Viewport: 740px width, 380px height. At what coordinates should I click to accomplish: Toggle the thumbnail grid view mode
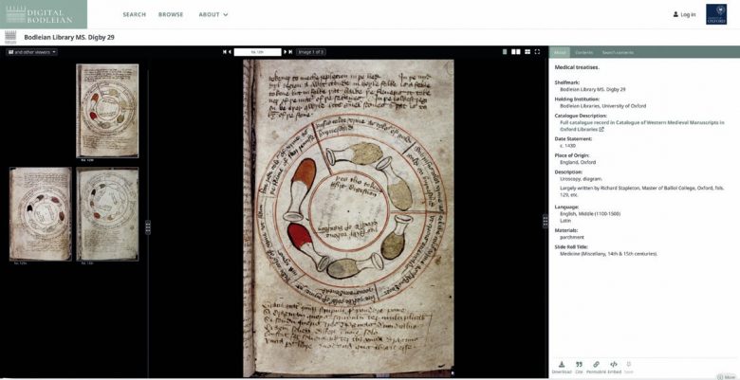(526, 52)
